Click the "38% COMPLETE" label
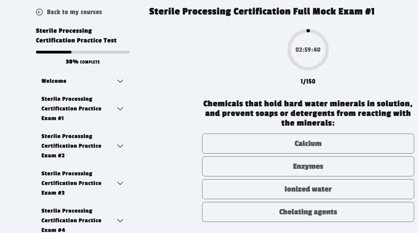Viewport: 419px width, 233px height. click(x=83, y=62)
